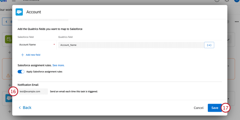Click the plus icon below the calendar block
The width and height of the screenshot is (240, 120).
point(10,53)
